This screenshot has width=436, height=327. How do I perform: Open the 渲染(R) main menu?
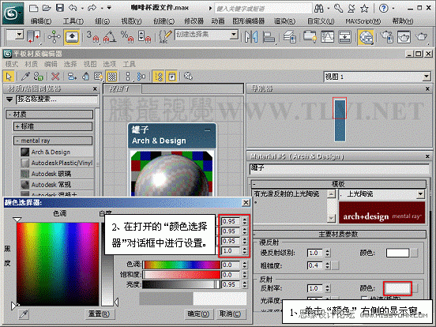tap(284, 21)
